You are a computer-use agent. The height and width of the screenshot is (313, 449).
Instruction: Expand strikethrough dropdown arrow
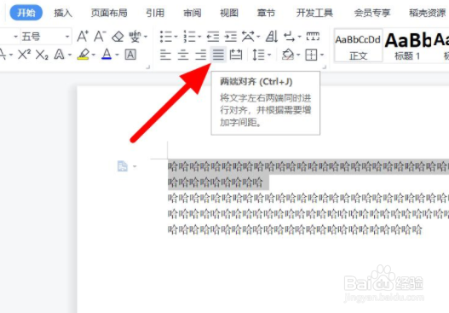tap(11, 55)
